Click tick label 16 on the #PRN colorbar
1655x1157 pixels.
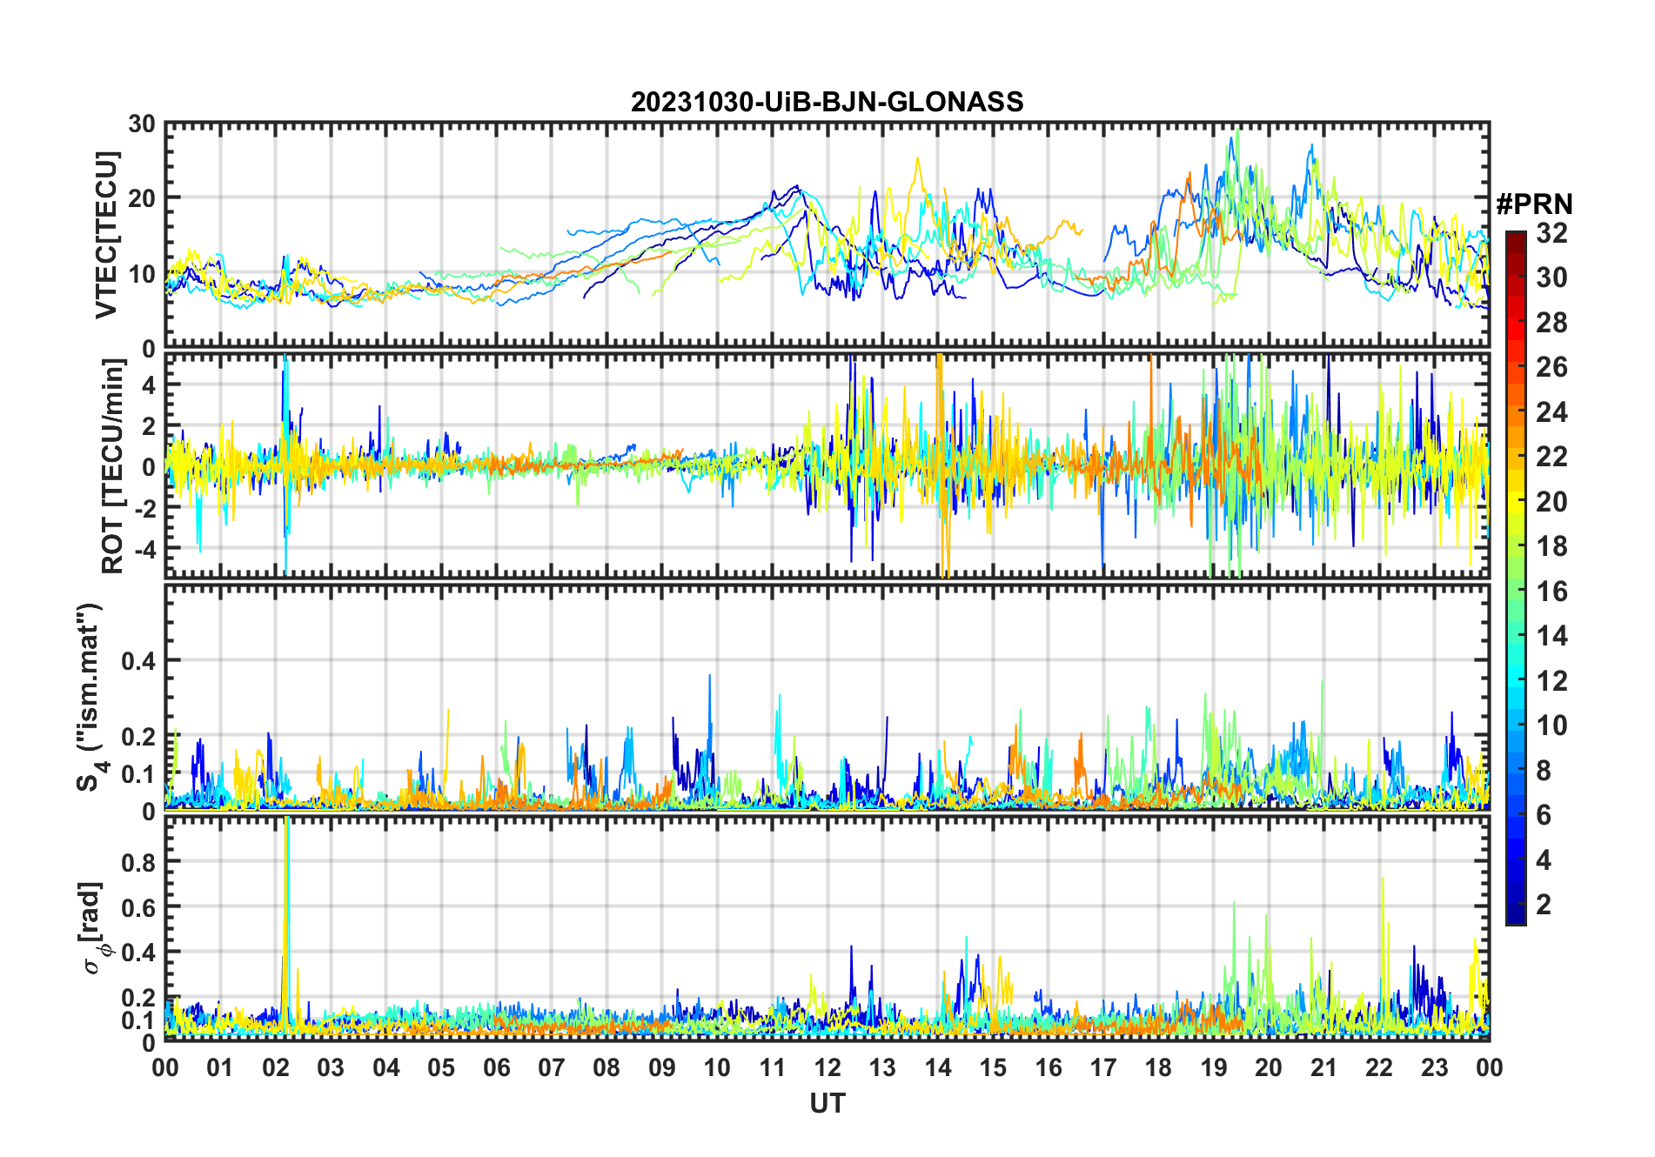tap(1551, 592)
